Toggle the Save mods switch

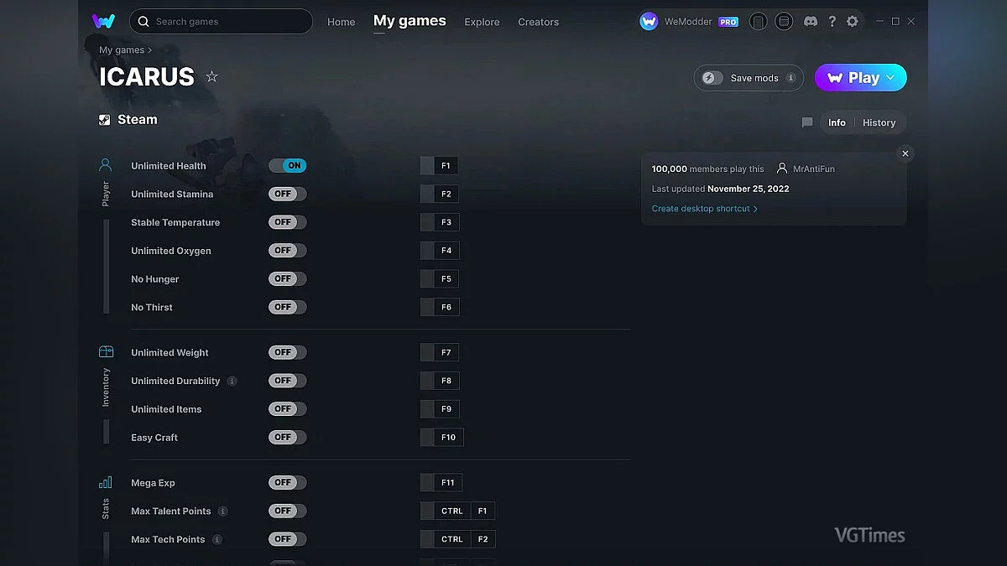pos(712,78)
